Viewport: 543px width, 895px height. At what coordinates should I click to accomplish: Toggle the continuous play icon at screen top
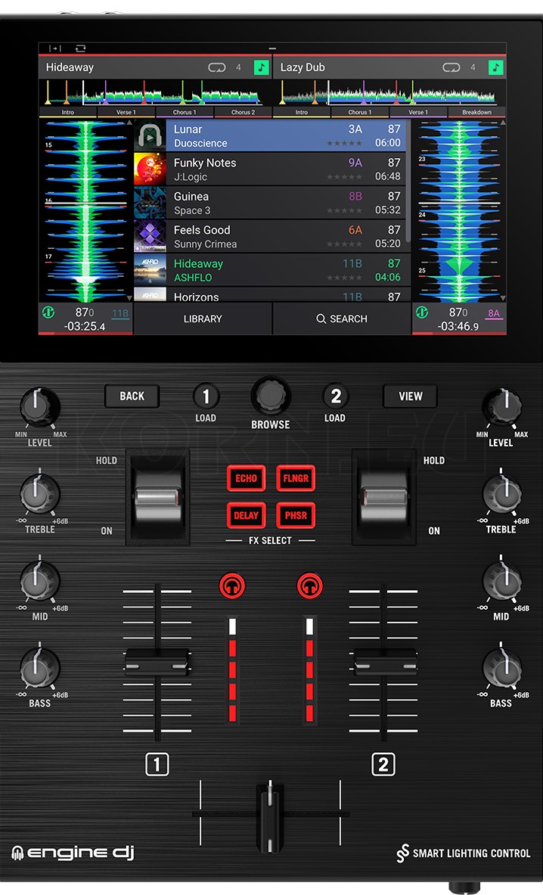tap(54, 48)
